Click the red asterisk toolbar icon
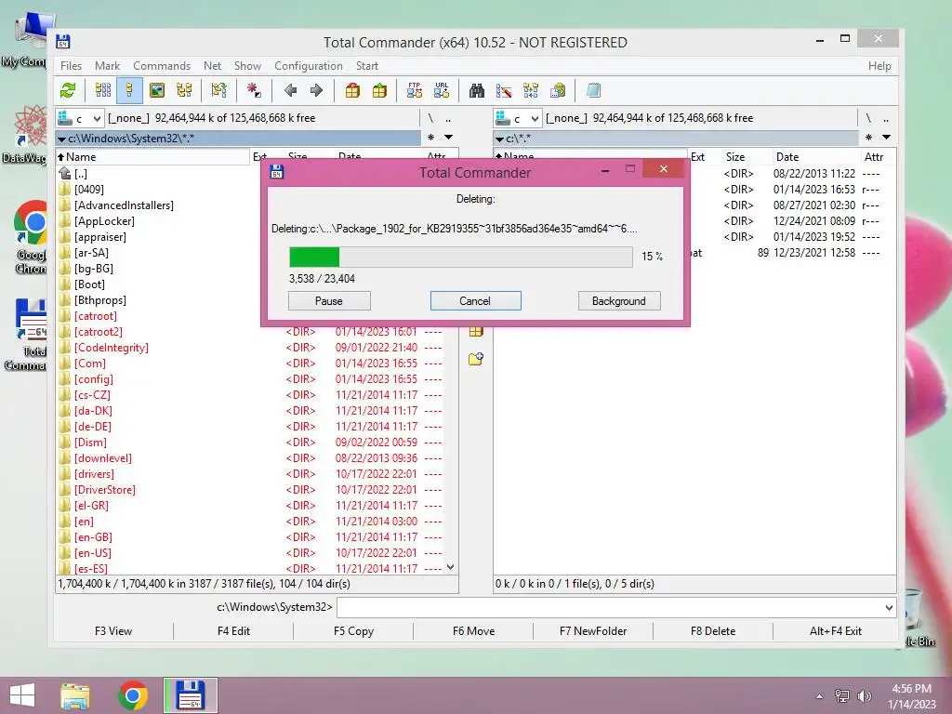The height and width of the screenshot is (714, 952). pos(254,91)
